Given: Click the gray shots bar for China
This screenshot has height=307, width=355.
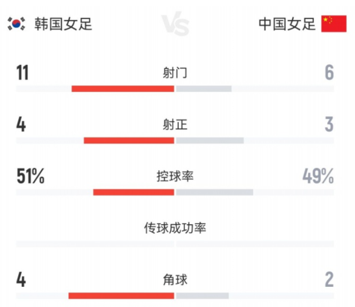Looking at the screenshot, I should (x=204, y=89).
